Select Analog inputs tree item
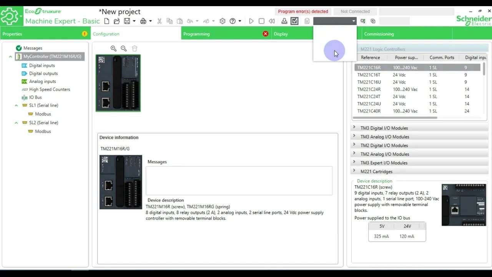The width and height of the screenshot is (492, 277). point(42,82)
